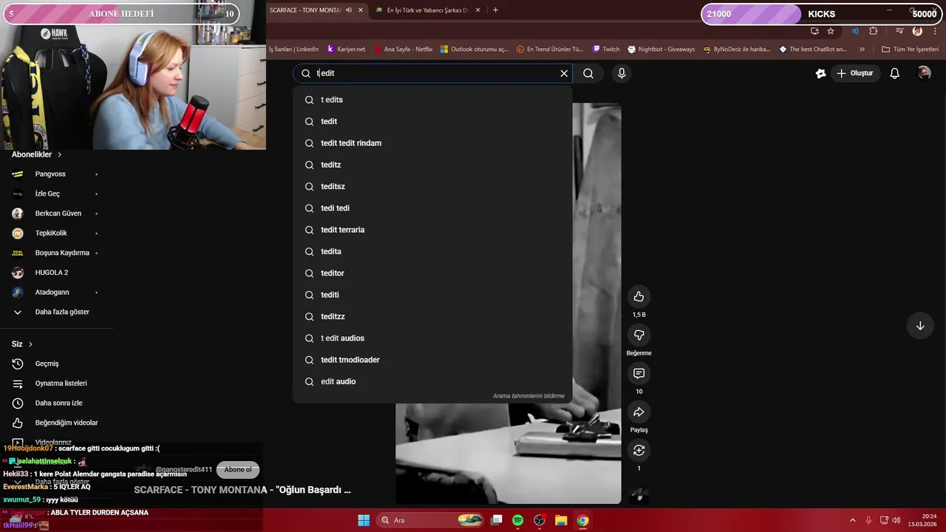The height and width of the screenshot is (532, 946).
Task: Select suggestion 'tediti'
Action: click(x=432, y=295)
